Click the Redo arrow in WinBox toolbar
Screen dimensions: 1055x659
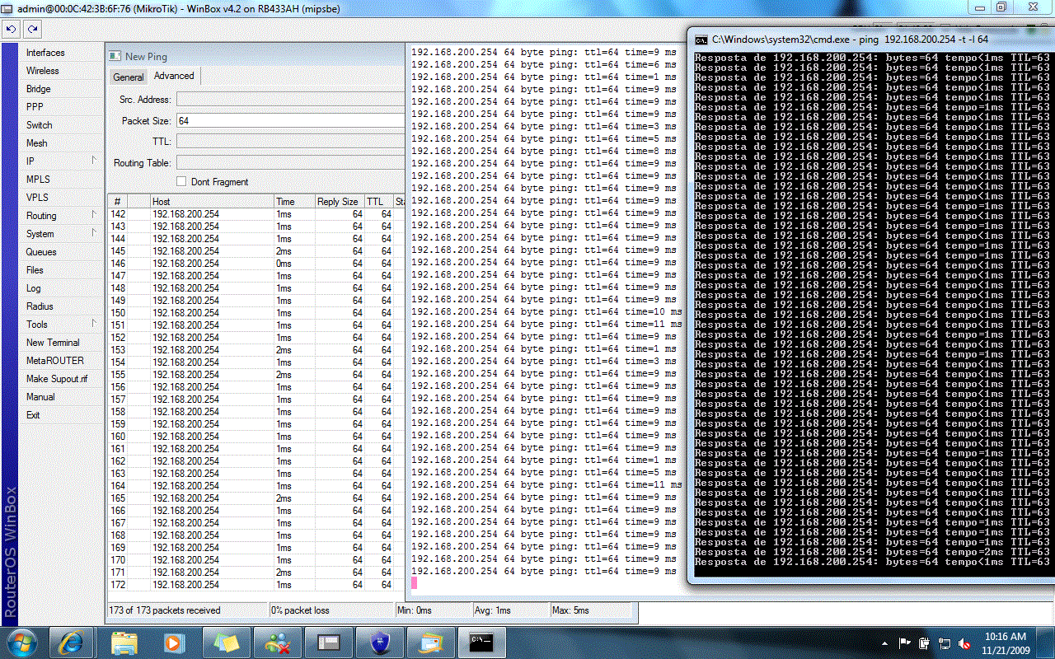(32, 29)
